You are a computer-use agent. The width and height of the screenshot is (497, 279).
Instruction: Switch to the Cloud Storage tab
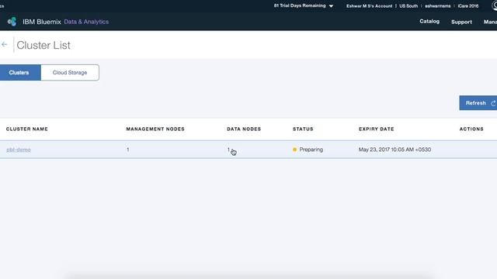tap(70, 72)
